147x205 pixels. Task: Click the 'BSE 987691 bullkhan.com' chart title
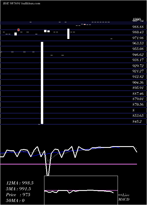click(21, 4)
